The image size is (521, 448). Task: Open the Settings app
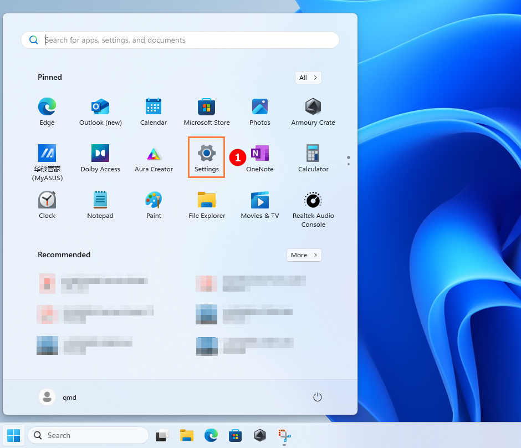click(x=207, y=157)
